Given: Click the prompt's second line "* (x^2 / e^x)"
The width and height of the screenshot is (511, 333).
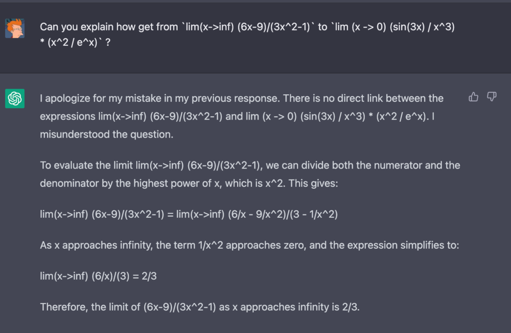Looking at the screenshot, I should [x=75, y=42].
